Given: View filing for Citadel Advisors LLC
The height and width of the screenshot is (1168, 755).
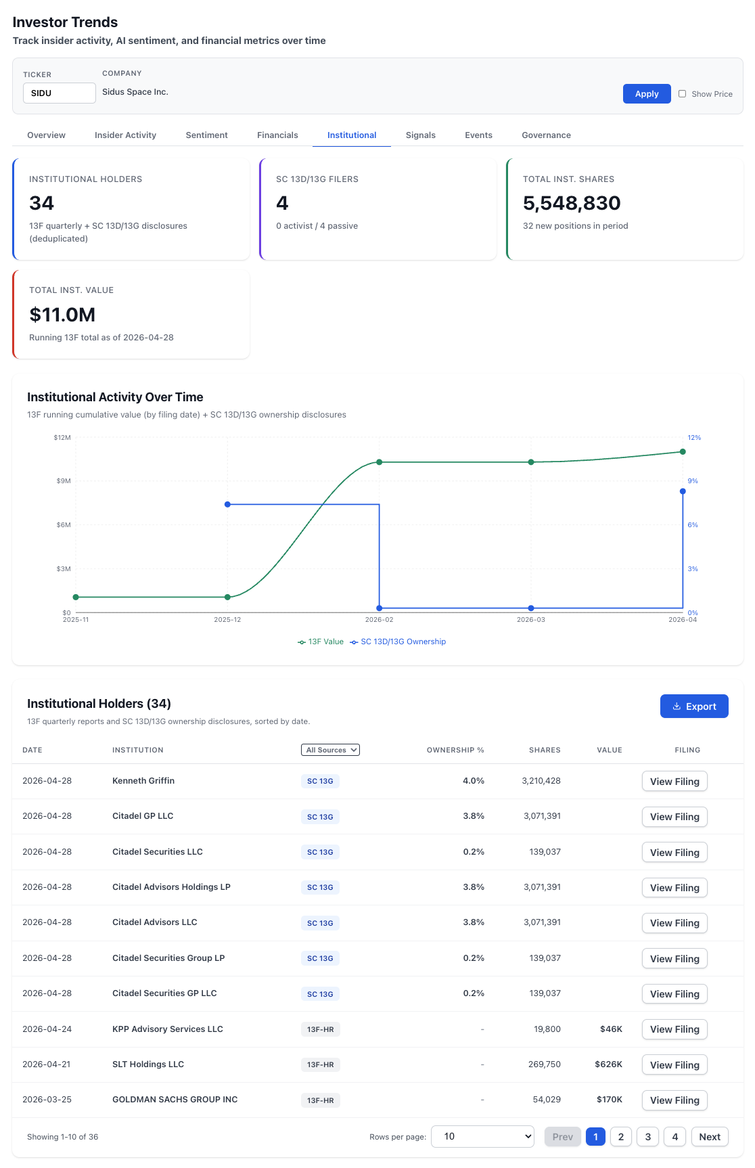Looking at the screenshot, I should click(674, 923).
